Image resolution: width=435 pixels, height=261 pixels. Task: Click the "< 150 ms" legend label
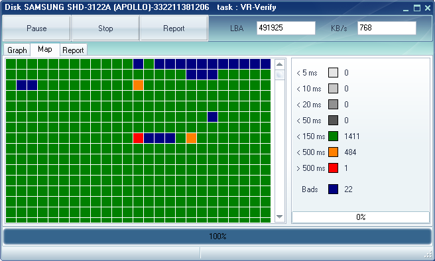pyautogui.click(x=311, y=136)
